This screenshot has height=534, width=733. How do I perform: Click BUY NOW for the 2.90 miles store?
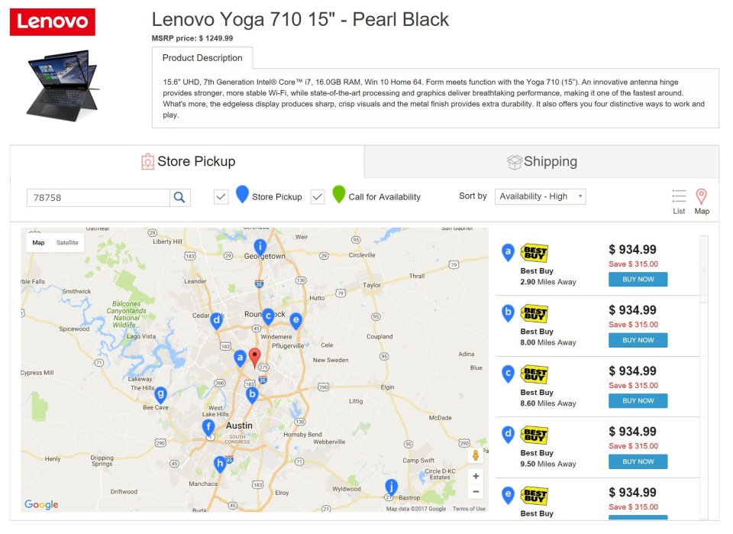[638, 280]
